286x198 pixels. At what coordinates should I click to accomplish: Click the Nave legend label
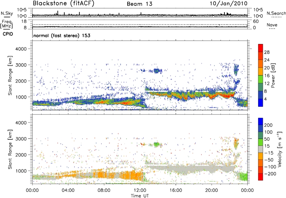[x=272, y=25]
